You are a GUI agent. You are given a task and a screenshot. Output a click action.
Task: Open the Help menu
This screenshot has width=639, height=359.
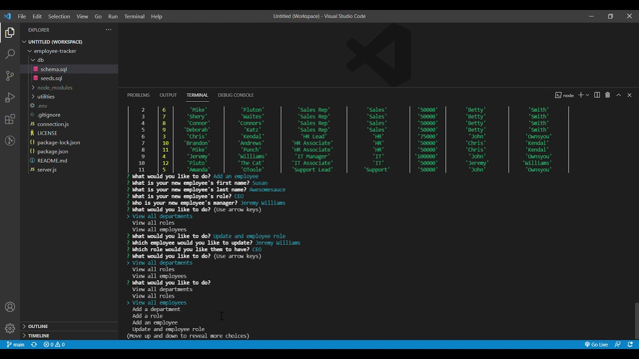click(157, 16)
